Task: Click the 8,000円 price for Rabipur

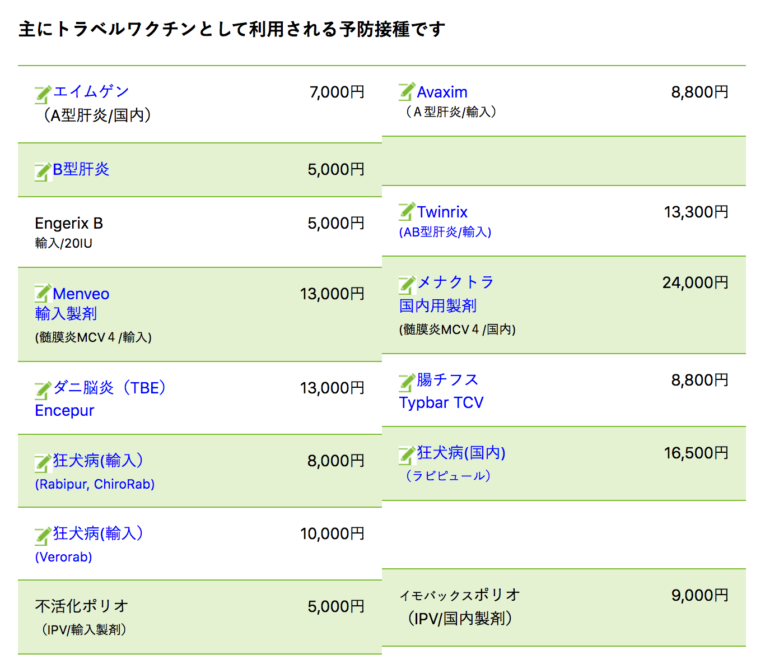Action: tap(336, 461)
